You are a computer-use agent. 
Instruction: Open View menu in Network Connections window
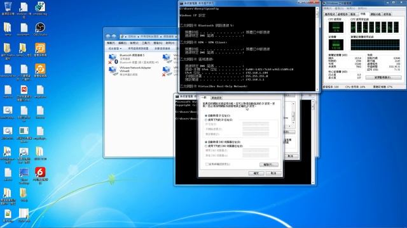pos(134,43)
